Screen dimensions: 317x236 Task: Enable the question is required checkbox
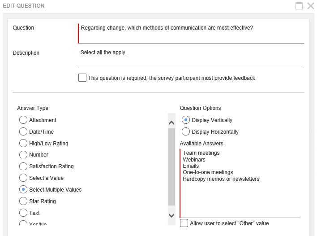pos(82,78)
